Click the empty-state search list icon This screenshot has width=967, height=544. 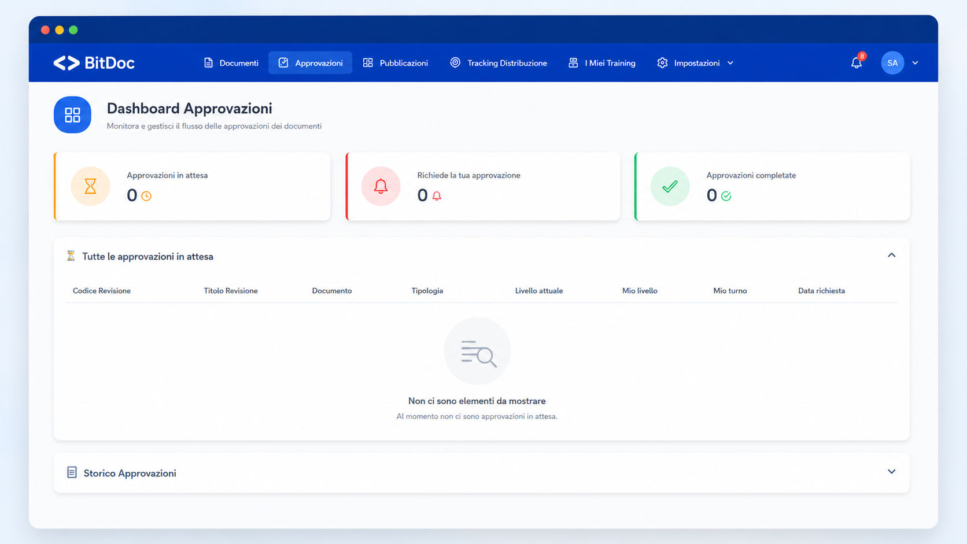click(x=477, y=351)
